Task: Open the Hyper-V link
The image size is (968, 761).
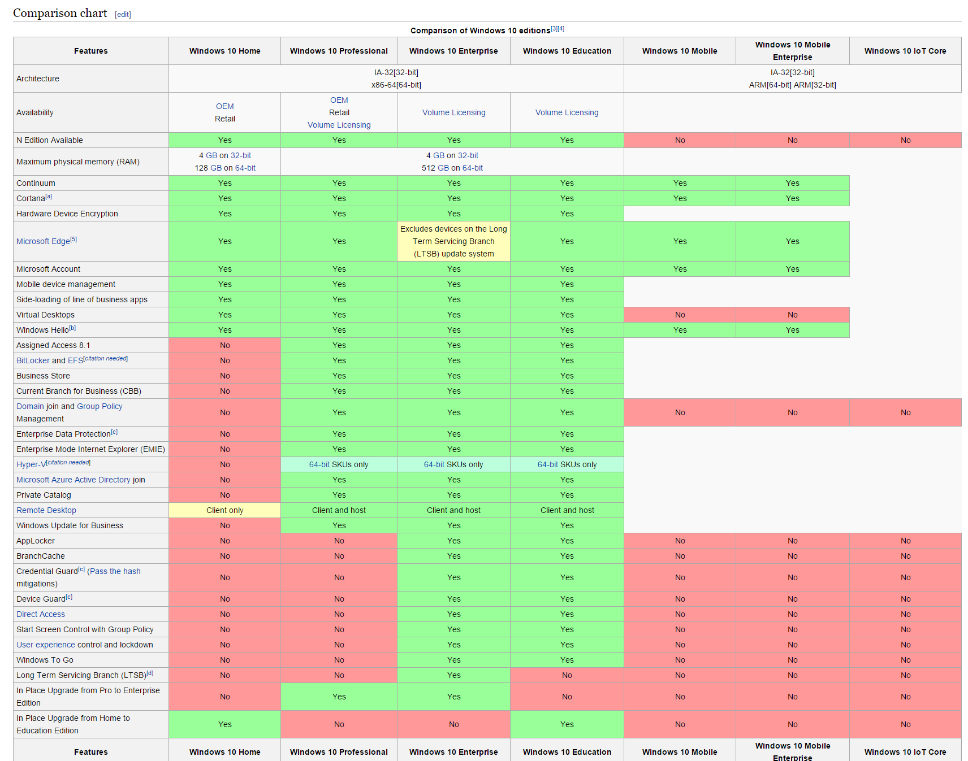Action: 31,464
